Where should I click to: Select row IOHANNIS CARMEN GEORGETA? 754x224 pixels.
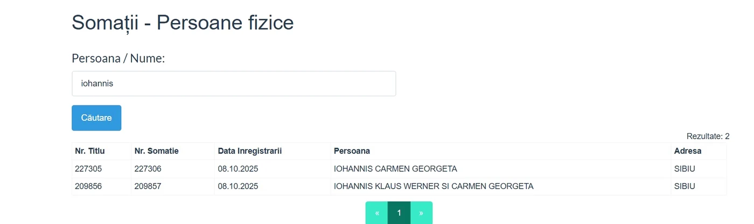click(x=399, y=169)
